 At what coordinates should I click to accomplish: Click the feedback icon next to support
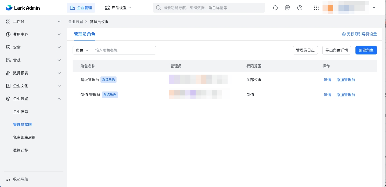click(287, 8)
